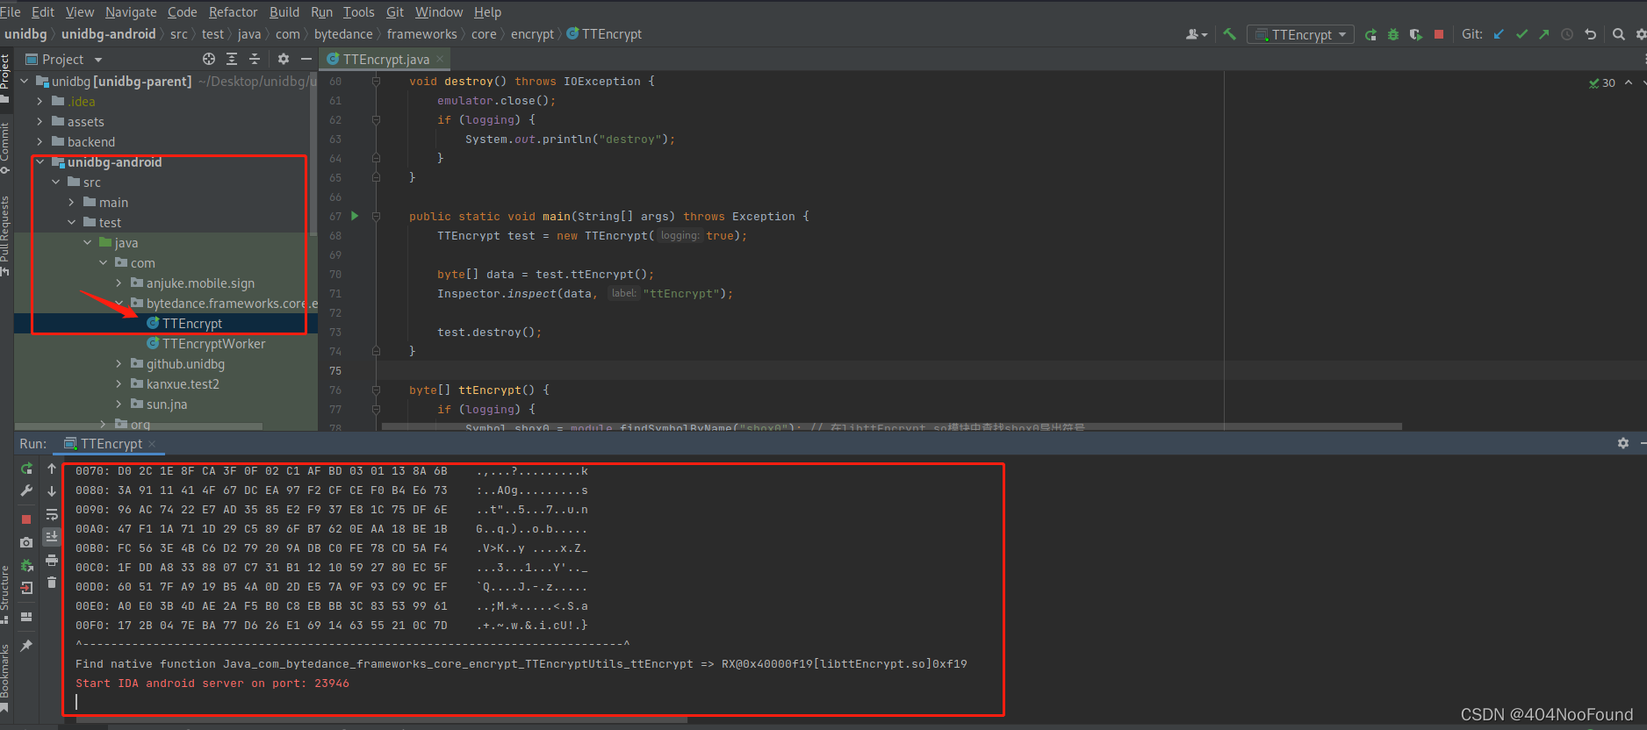The image size is (1647, 730).
Task: Click the Run panel exit icon
Action: point(26,588)
